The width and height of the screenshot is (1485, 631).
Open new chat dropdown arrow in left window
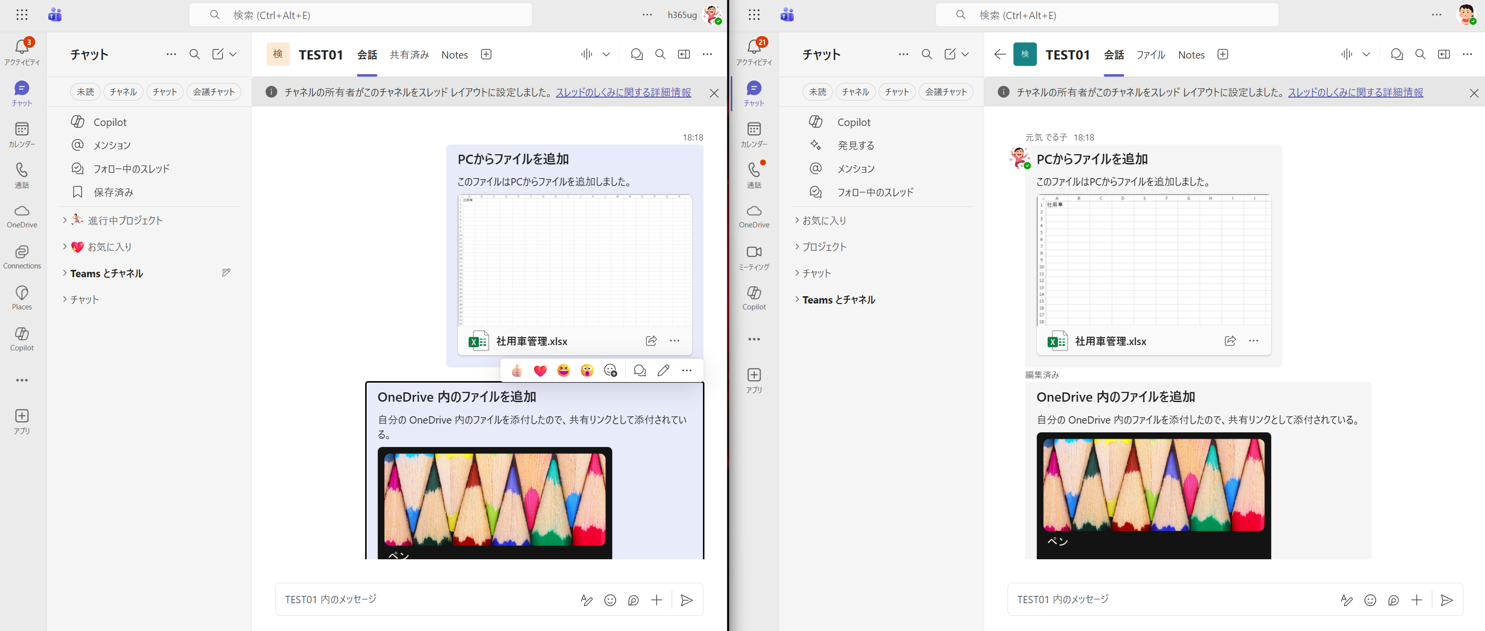coord(233,54)
